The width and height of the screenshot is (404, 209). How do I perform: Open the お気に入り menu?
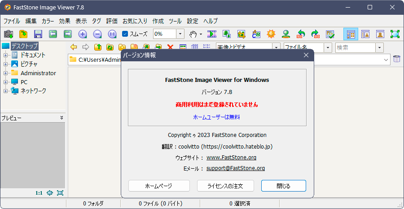point(135,21)
